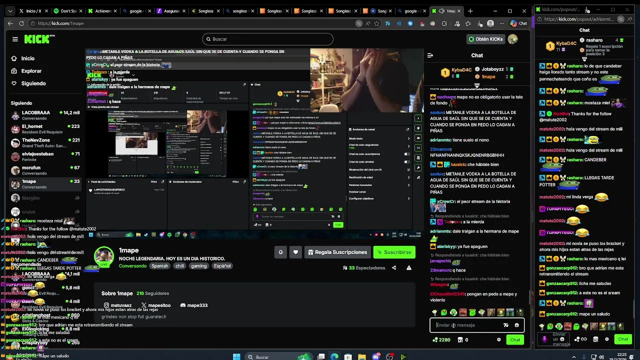Open mapesitoo X profile link
Viewport: 640px width, 360px height.
(155, 305)
